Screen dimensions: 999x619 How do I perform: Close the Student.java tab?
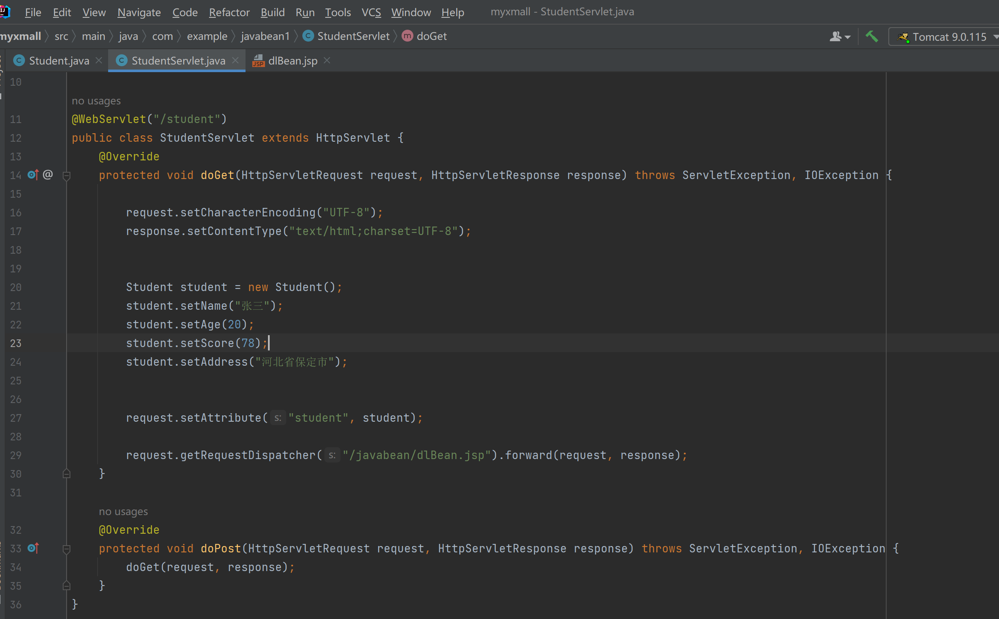pyautogui.click(x=99, y=61)
